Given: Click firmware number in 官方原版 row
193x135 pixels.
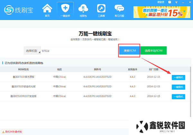Looking at the screenshot, I should point(97,77).
